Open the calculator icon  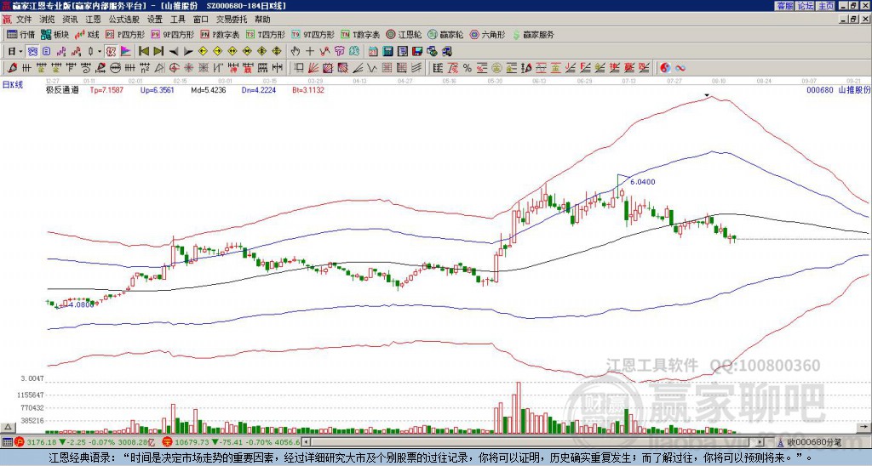tap(387, 52)
